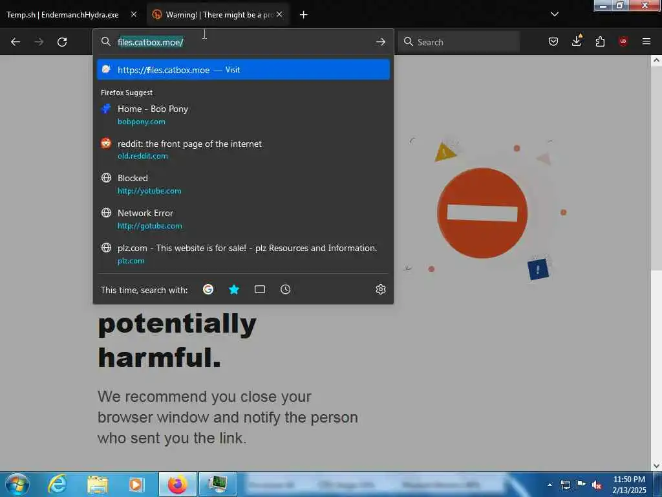Select the reddit front page suggestion
662x497 pixels.
[x=243, y=149]
